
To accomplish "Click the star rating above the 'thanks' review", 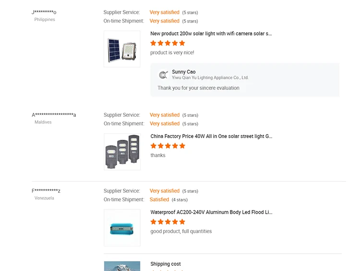I will [168, 146].
